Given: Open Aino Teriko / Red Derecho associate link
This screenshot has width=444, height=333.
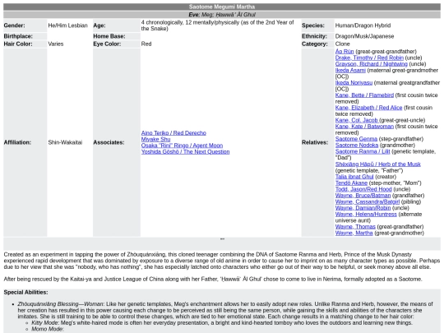Looking at the screenshot, I should (173, 133).
